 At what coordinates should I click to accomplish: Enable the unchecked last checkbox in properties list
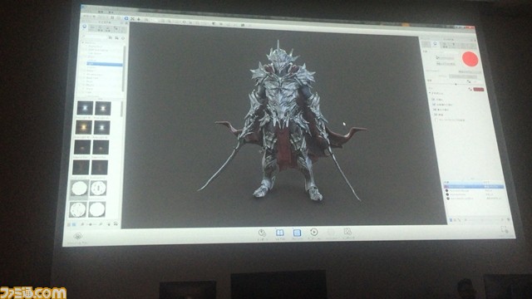coord(436,120)
